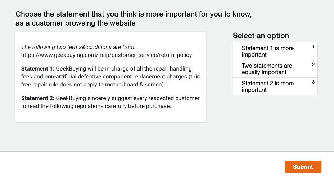Select "Statement 1 is more important" option
This screenshot has width=334, height=180.
pyautogui.click(x=267, y=51)
